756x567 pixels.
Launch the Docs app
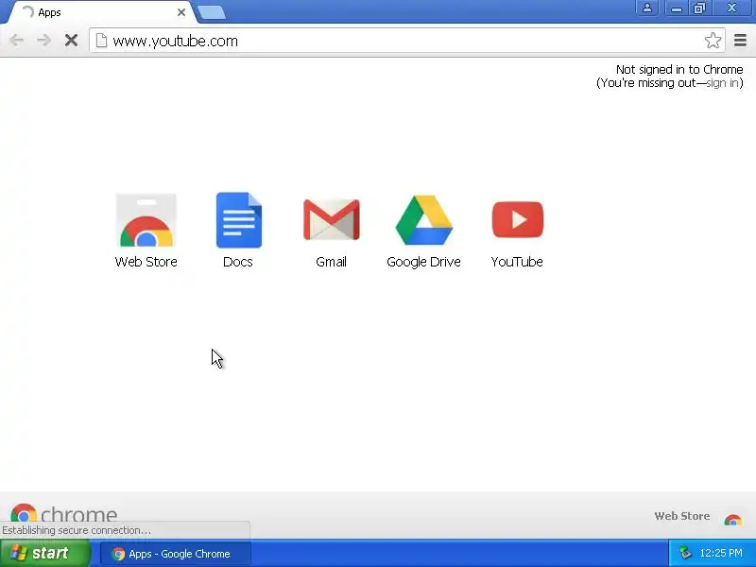click(x=239, y=220)
